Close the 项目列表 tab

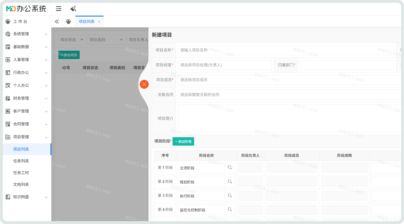99,22
